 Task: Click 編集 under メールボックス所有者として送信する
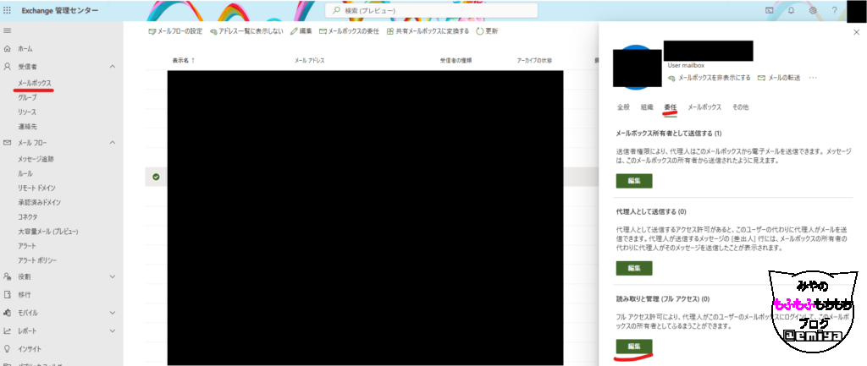point(633,181)
